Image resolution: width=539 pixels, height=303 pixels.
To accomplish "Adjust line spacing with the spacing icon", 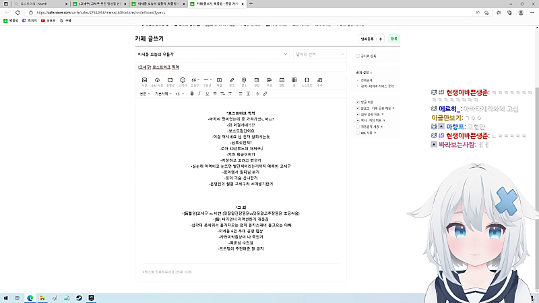I will [x=248, y=94].
